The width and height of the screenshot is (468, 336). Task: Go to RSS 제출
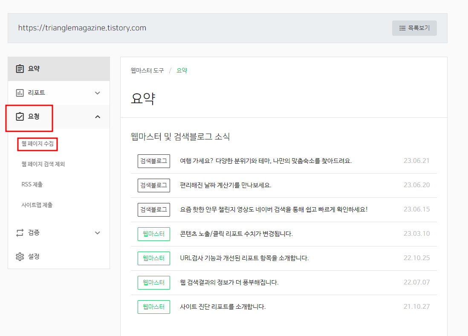point(33,184)
